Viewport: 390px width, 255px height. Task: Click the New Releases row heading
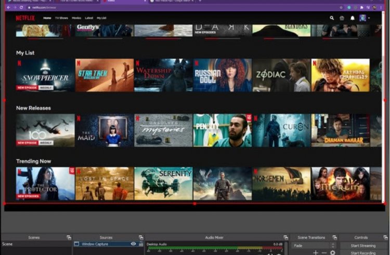33,108
